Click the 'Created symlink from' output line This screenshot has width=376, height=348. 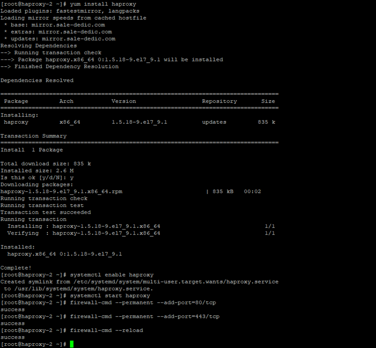point(139,282)
